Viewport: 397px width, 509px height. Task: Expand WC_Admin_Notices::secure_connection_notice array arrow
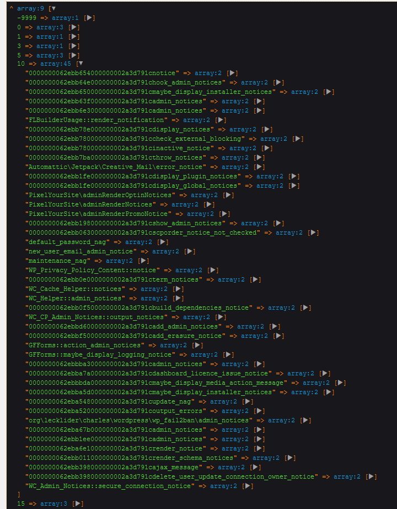(x=248, y=486)
